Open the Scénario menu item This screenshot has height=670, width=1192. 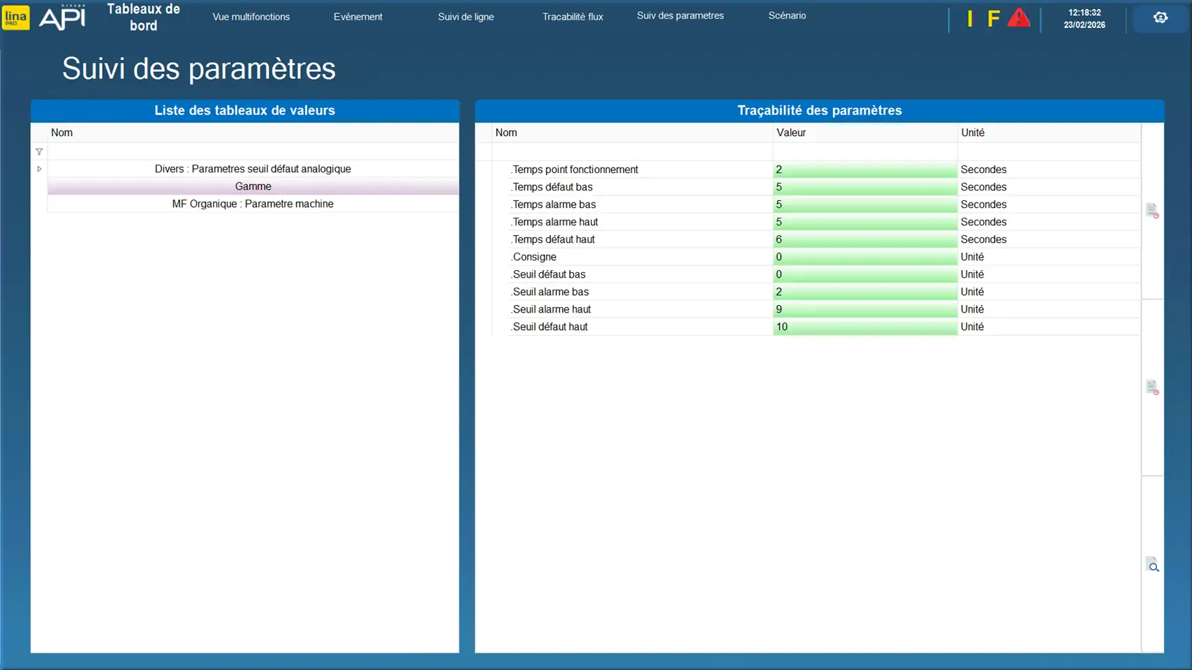coord(787,15)
